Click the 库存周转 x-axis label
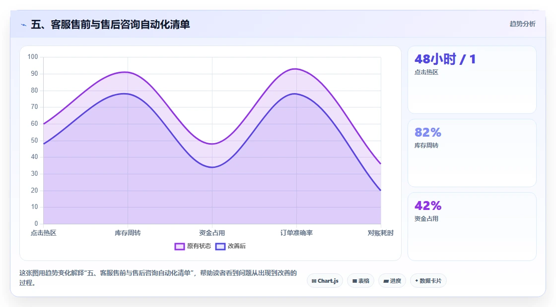This screenshot has width=556, height=307. (x=128, y=233)
